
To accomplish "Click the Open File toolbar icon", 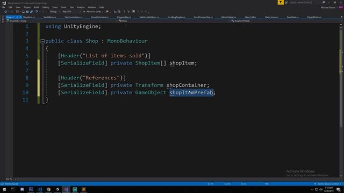I will [x=23, y=12].
